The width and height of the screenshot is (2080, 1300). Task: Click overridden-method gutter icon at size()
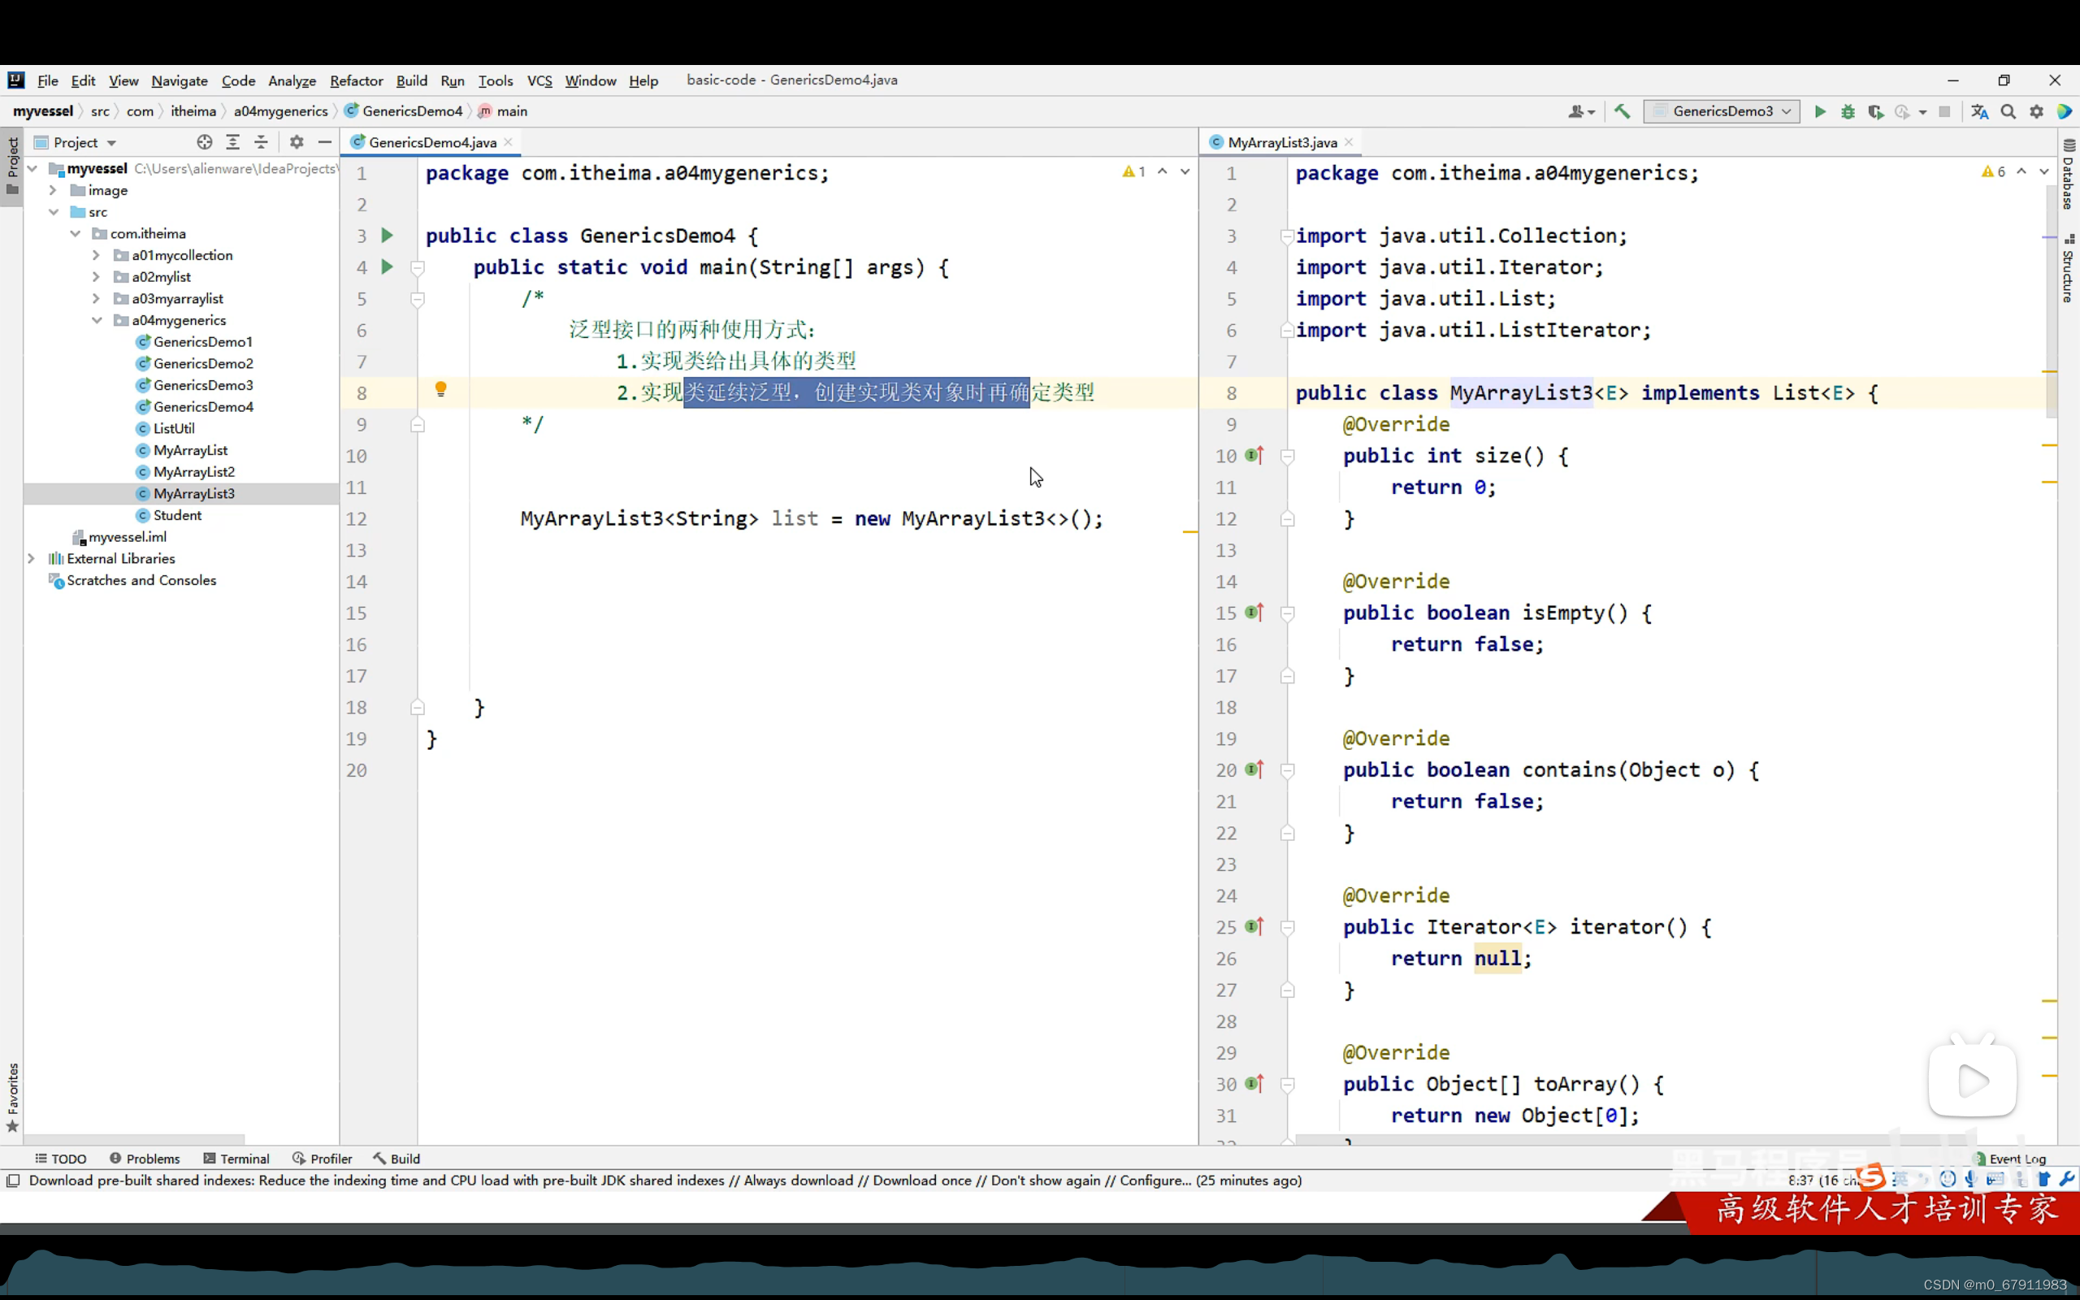1254,456
